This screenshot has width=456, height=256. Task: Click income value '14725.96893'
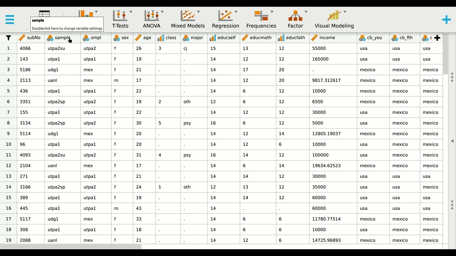pyautogui.click(x=333, y=240)
